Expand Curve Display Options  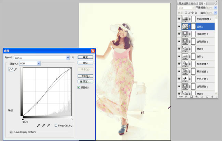point(11,132)
